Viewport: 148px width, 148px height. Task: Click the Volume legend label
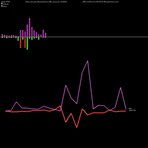click(x=6, y=4)
